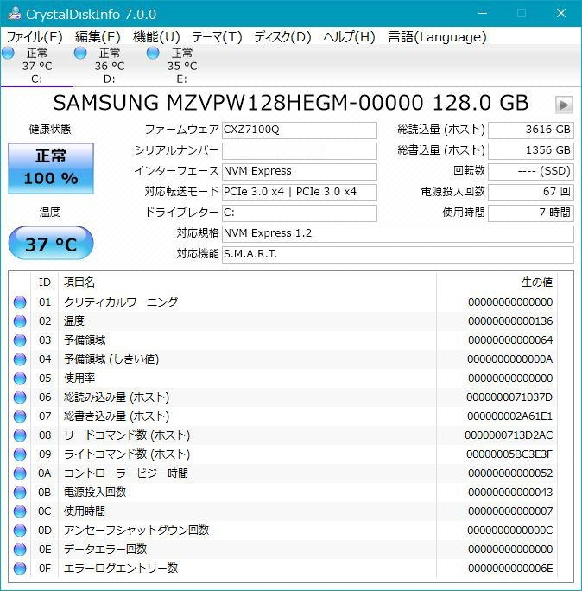Click the 総読込量 value 3616 GB
This screenshot has height=591, width=582.
point(531,130)
